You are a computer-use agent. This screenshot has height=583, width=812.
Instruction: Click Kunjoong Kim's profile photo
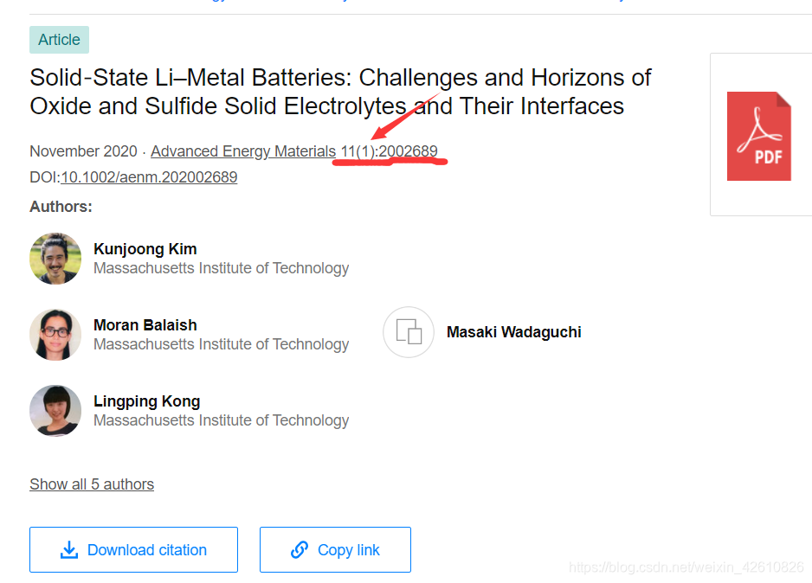point(55,259)
